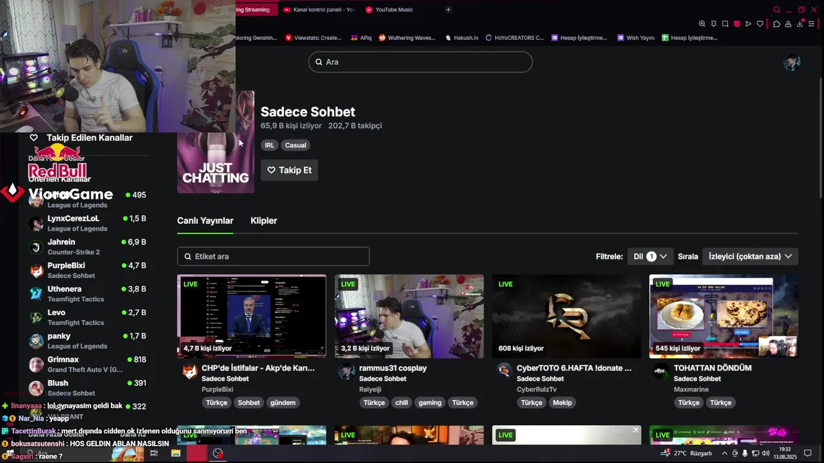Open the taskbar volume speaker icon
Image resolution: width=824 pixels, height=463 pixels.
(765, 453)
